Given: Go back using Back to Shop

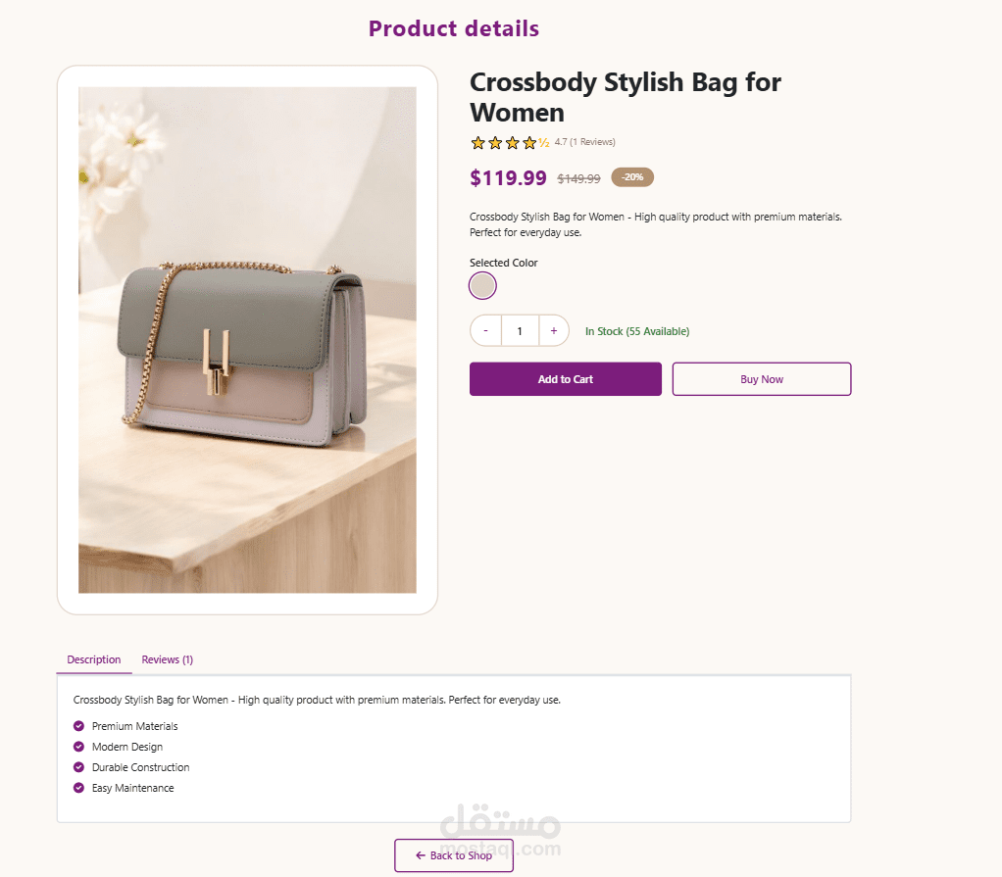Looking at the screenshot, I should pos(454,855).
